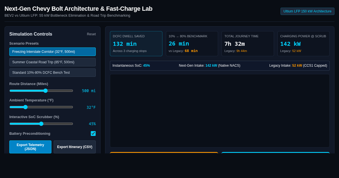Click the Legacy: 52 kW text in power card
The height and width of the screenshot is (178, 339).
click(291, 51)
